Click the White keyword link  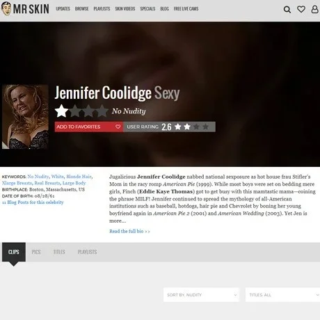58,177
